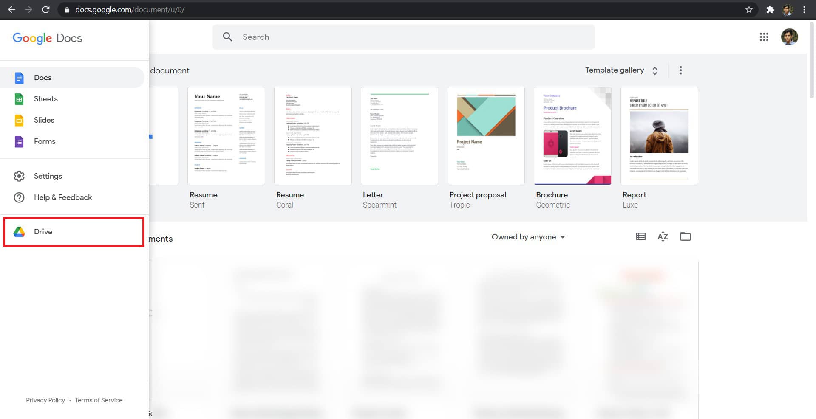Open the Owned by anyone dropdown
This screenshot has height=419, width=816.
(x=528, y=237)
